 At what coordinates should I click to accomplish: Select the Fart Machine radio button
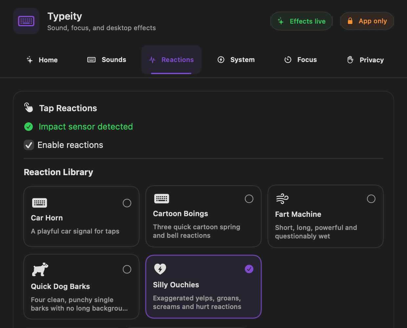pyautogui.click(x=371, y=199)
